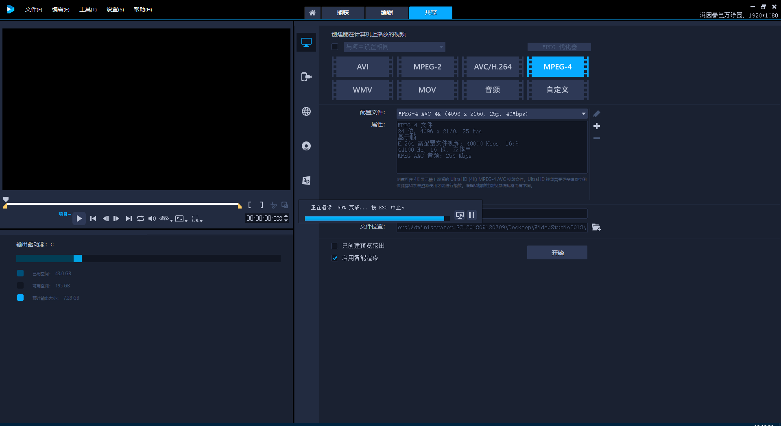Image resolution: width=781 pixels, height=426 pixels.
Task: Click the timecode field
Action: coord(264,218)
